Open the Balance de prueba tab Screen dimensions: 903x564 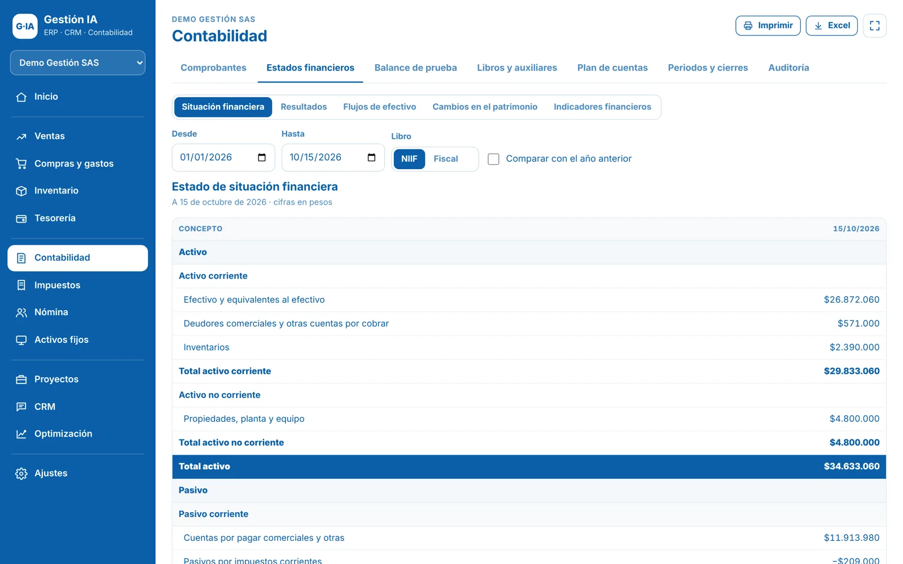click(x=416, y=68)
